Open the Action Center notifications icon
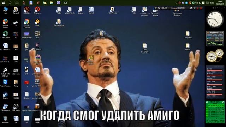This screenshot has height=127, width=226. [203, 3]
